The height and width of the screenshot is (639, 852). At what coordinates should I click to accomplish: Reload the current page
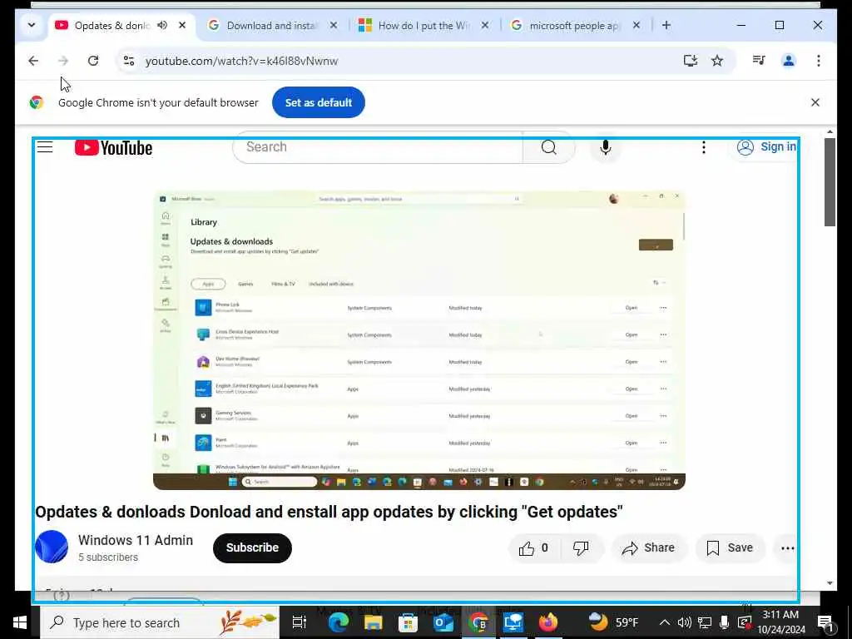tap(93, 61)
